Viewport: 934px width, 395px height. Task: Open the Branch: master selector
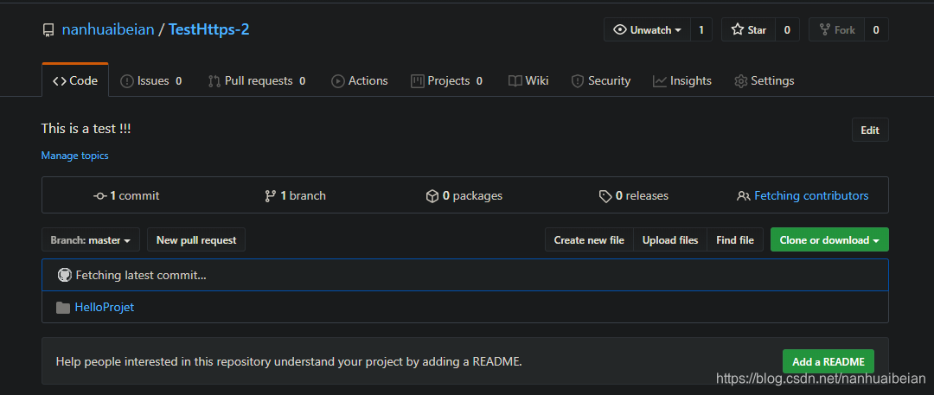point(91,240)
